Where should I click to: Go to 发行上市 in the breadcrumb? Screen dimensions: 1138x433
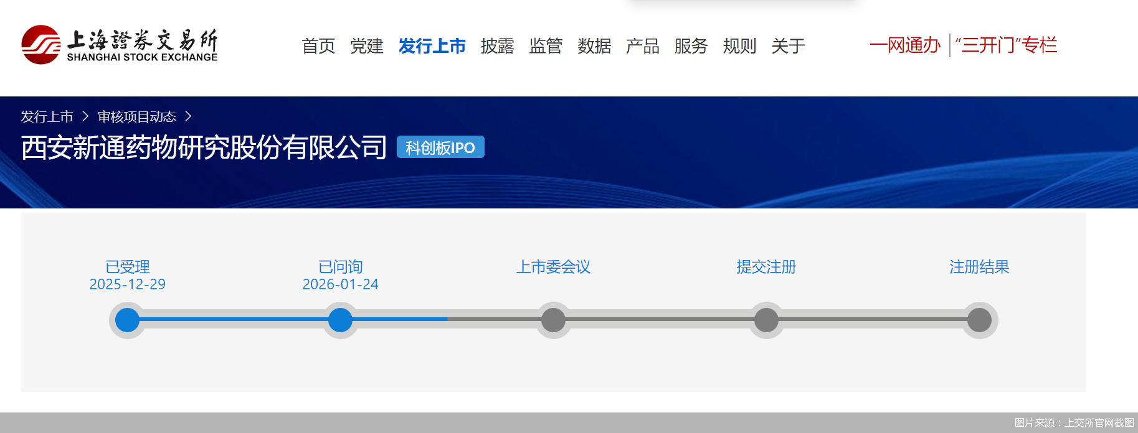[47, 116]
